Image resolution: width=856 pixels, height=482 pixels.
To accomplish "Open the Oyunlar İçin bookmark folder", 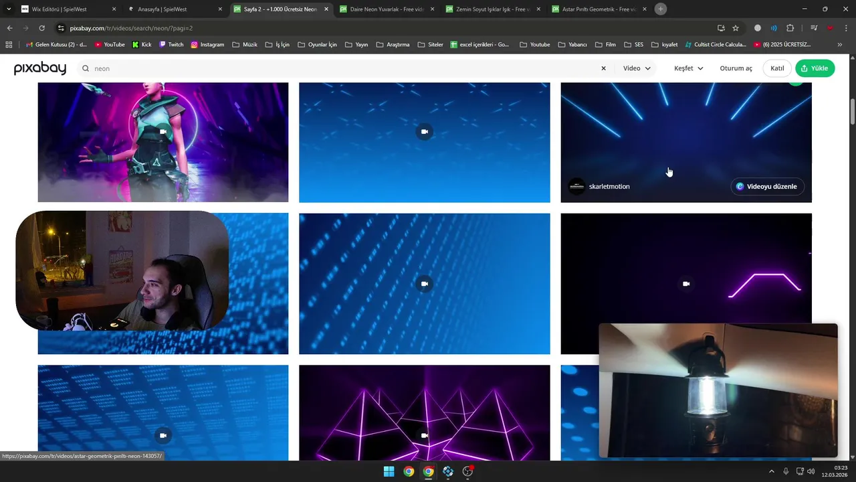I will [317, 44].
